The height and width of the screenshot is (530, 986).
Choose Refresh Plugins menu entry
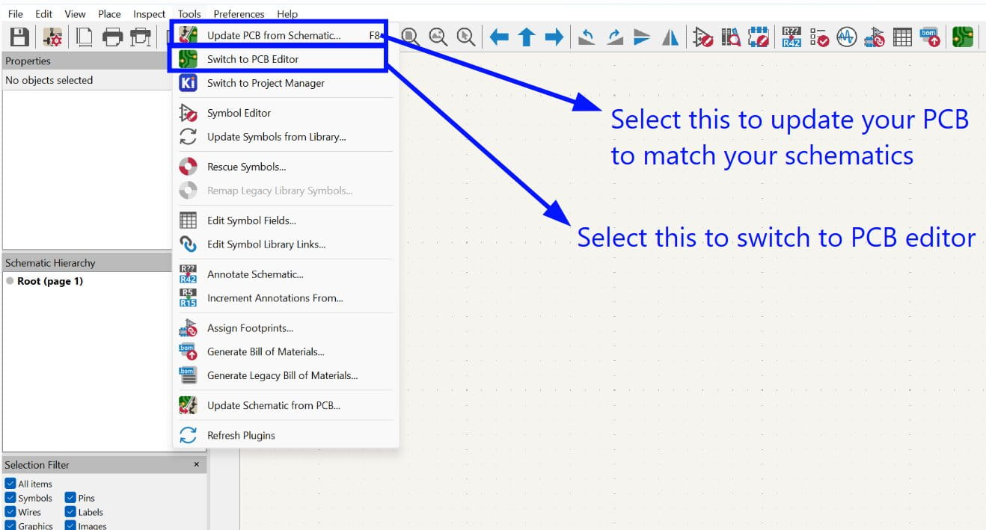(x=286, y=435)
